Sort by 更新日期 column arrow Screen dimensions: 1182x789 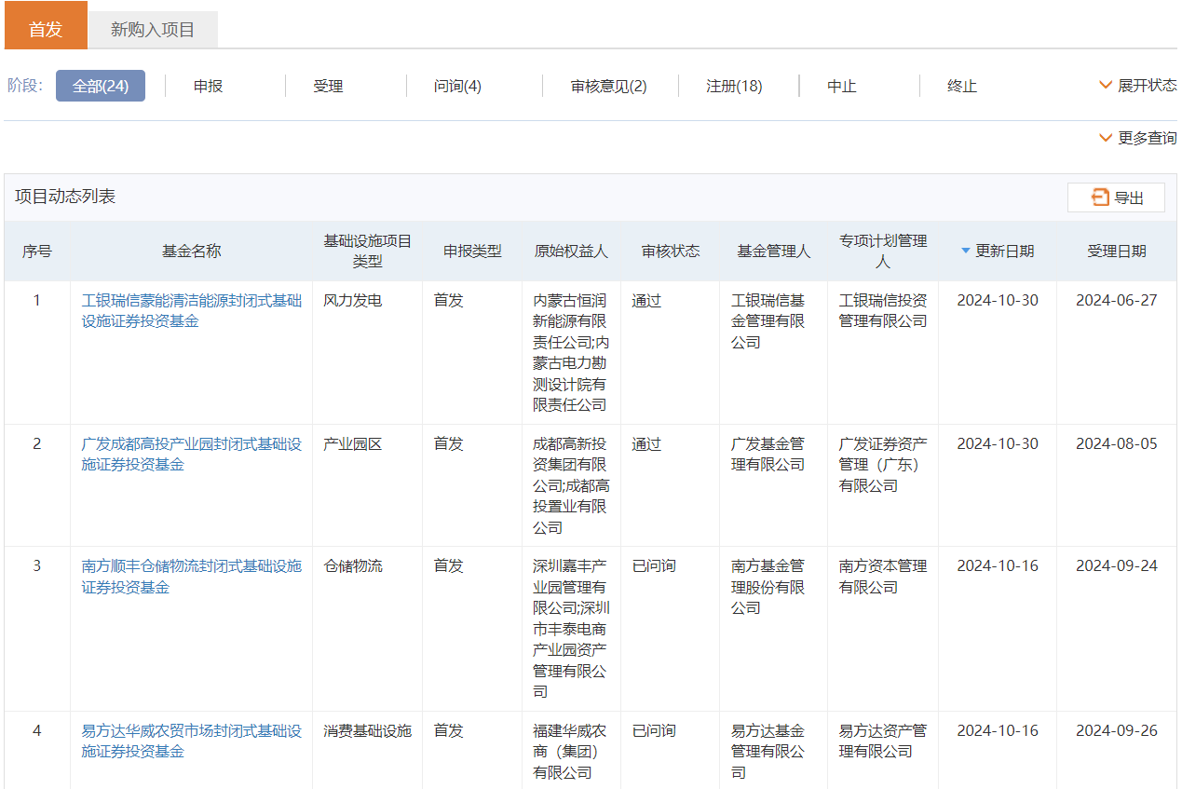(x=966, y=251)
